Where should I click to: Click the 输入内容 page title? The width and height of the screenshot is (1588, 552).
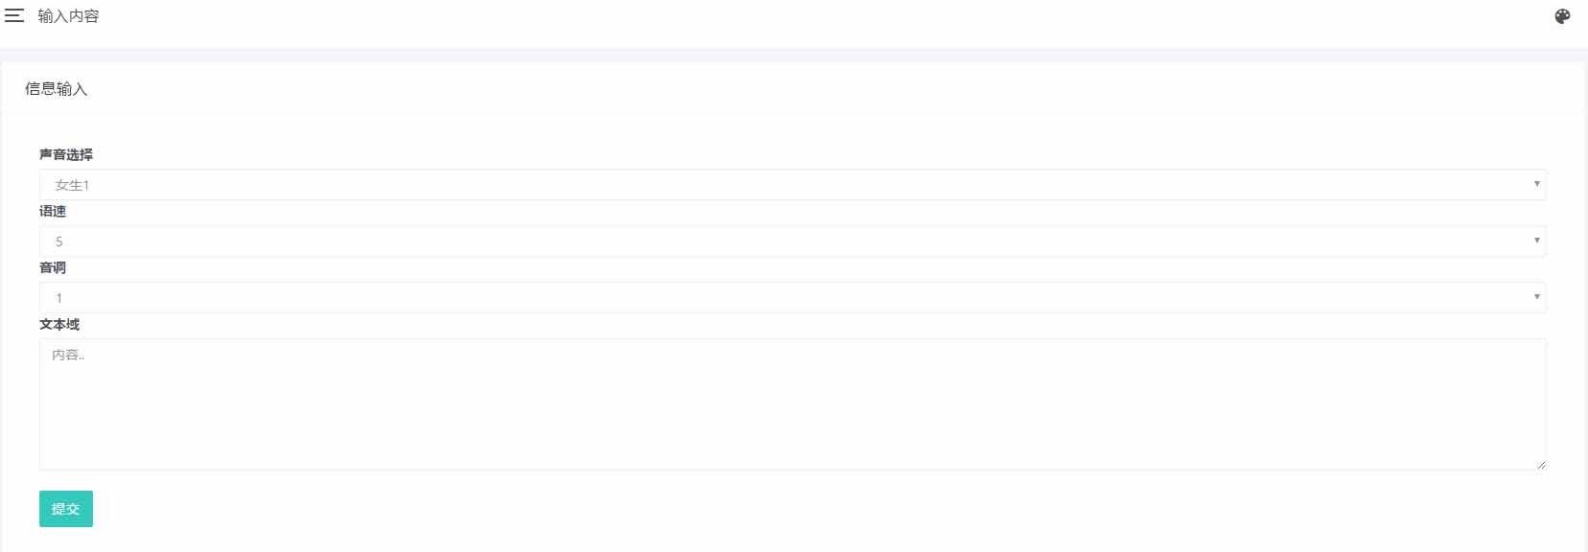68,16
